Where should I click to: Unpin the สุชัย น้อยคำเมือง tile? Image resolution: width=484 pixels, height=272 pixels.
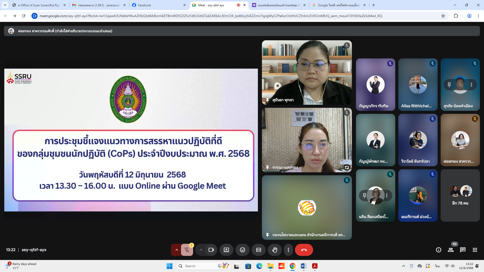(449, 85)
